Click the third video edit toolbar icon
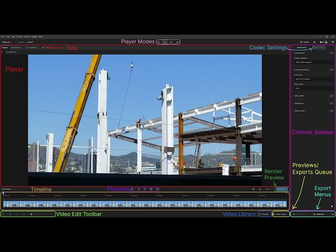This screenshot has height=252, width=336. pos(17,214)
